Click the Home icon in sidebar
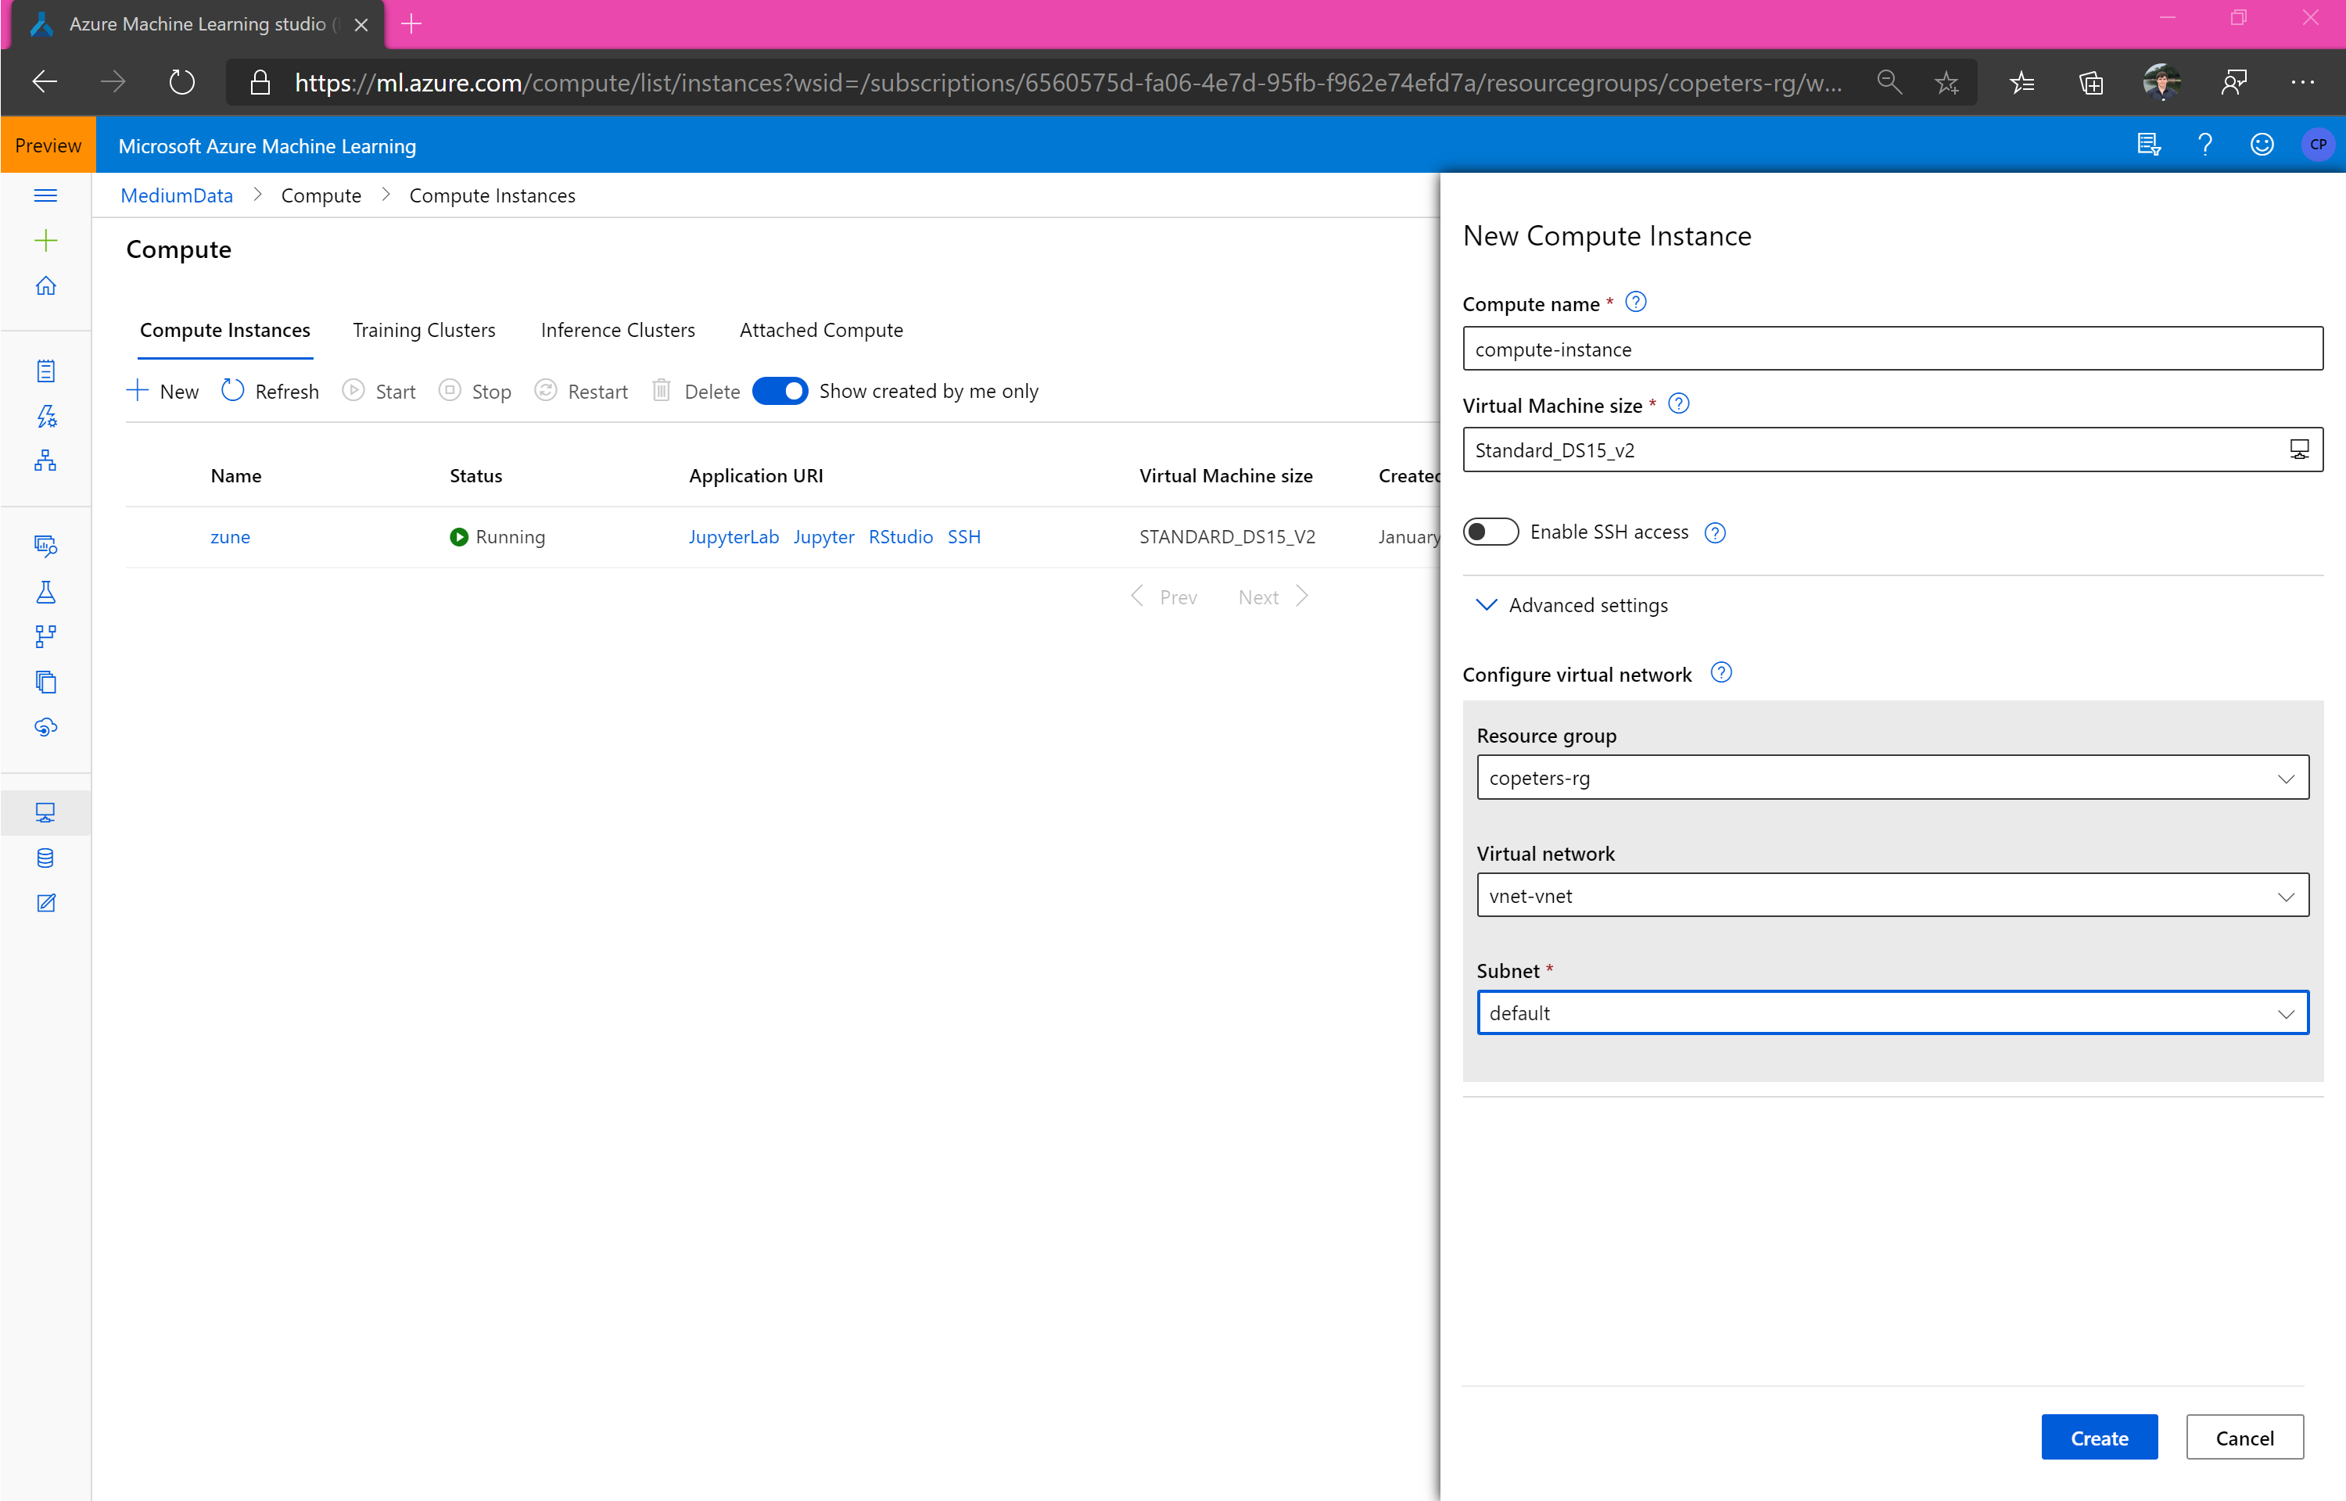 point(45,285)
